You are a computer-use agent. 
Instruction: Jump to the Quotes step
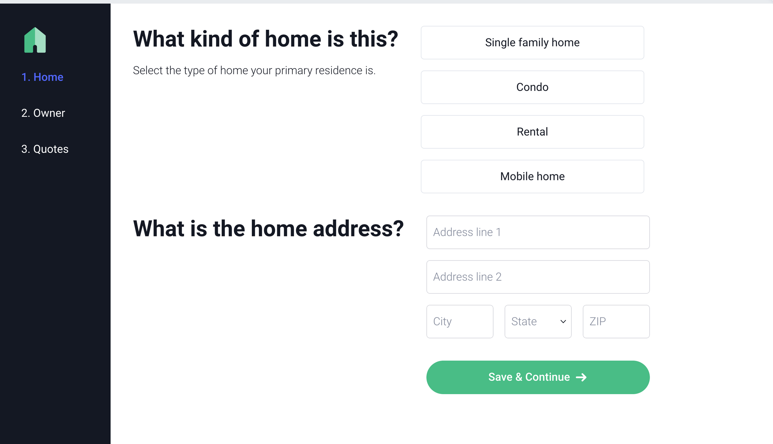pyautogui.click(x=45, y=149)
